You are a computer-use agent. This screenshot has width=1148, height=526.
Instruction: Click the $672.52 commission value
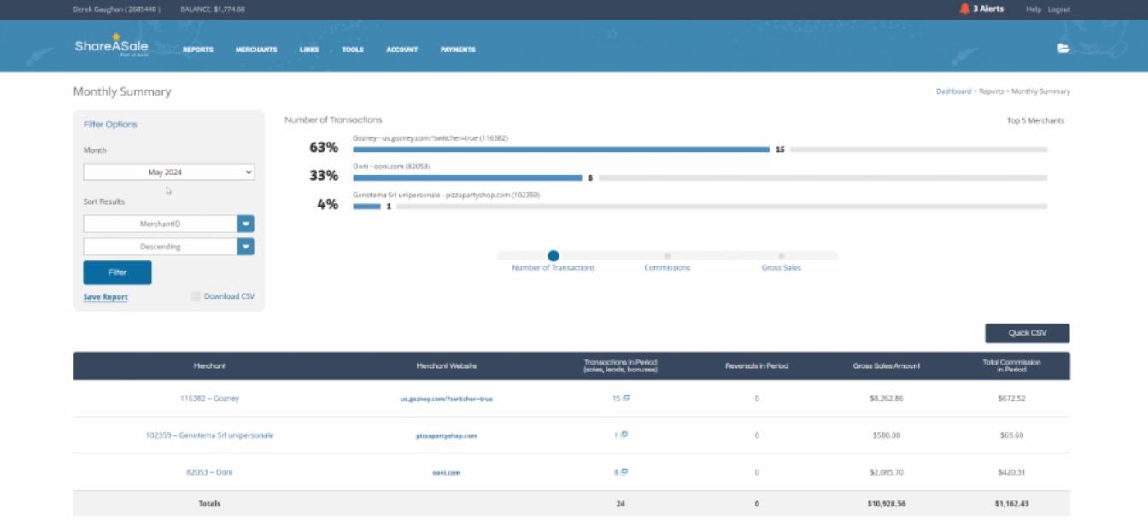click(x=1011, y=399)
